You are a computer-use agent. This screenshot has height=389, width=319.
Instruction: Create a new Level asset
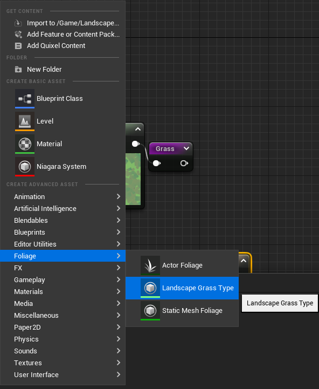click(x=63, y=121)
